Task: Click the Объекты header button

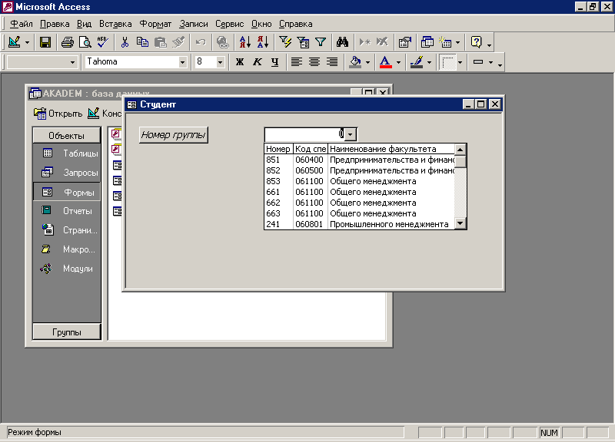Action: click(66, 136)
